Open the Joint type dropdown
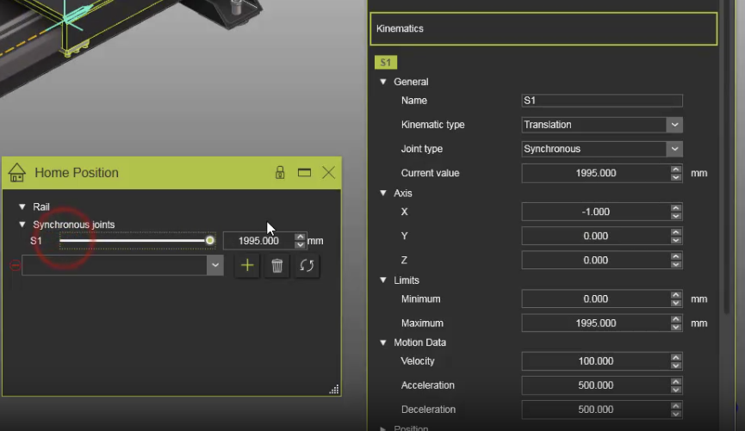 (674, 149)
